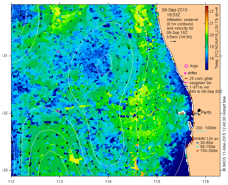Click the seaglider 0m magenta legend marker

click(x=186, y=83)
